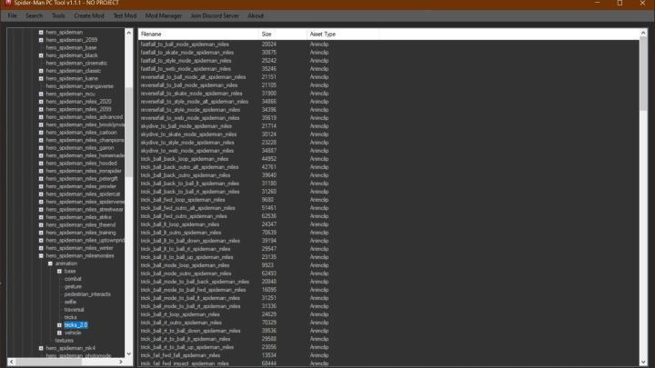This screenshot has height=368, width=655.
Task: Select the traversal animation folder
Action: pyautogui.click(x=74, y=310)
